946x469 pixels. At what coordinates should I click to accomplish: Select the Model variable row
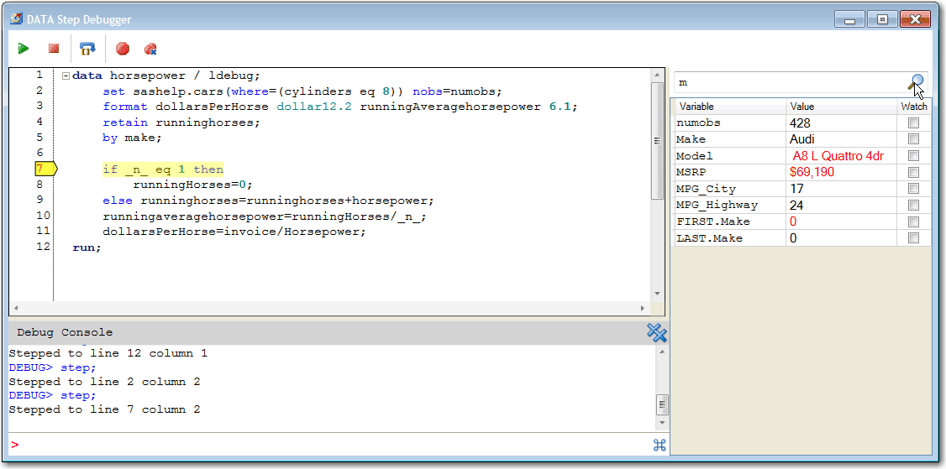tap(729, 156)
